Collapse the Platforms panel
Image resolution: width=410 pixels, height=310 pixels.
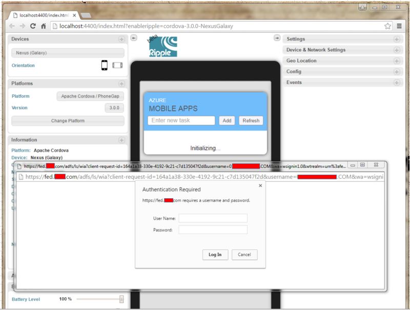121,83
